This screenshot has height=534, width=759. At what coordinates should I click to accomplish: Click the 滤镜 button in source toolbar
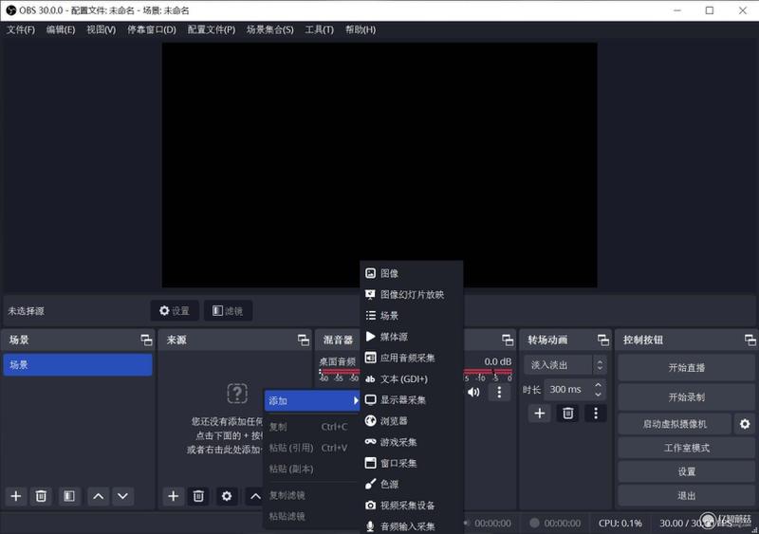228,311
